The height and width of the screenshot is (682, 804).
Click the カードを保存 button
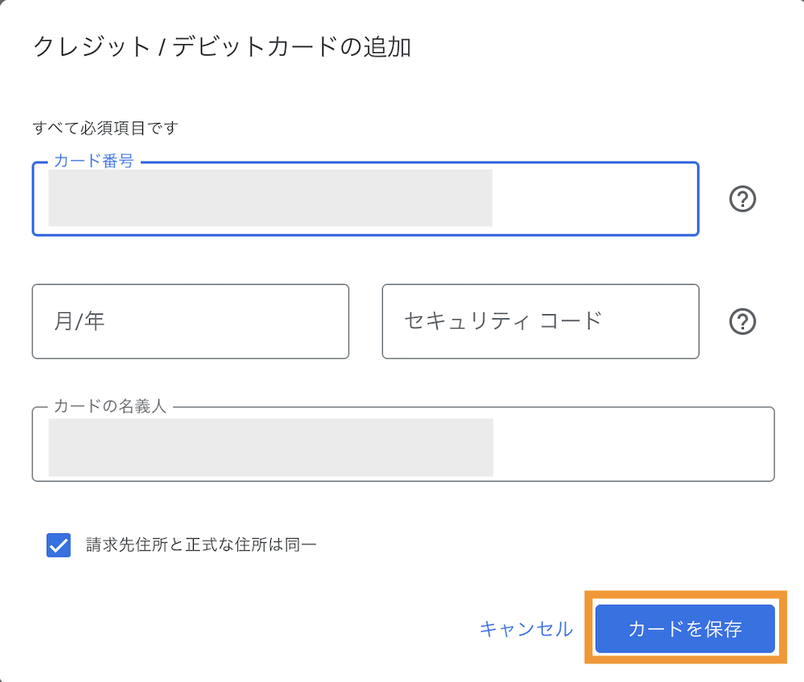[684, 629]
